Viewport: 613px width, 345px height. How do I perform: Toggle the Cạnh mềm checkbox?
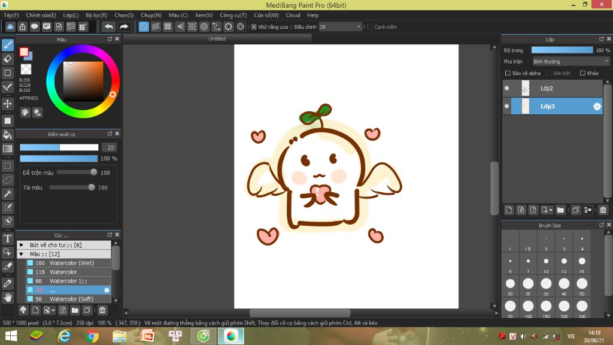coord(369,26)
